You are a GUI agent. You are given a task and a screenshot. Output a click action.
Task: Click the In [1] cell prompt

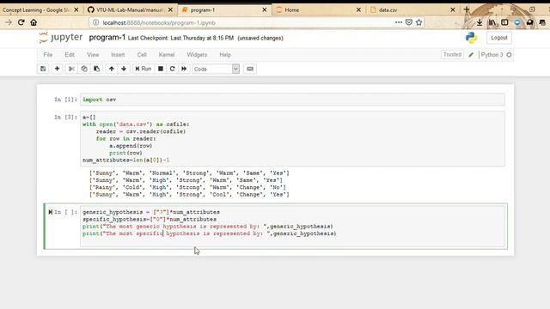(x=65, y=100)
